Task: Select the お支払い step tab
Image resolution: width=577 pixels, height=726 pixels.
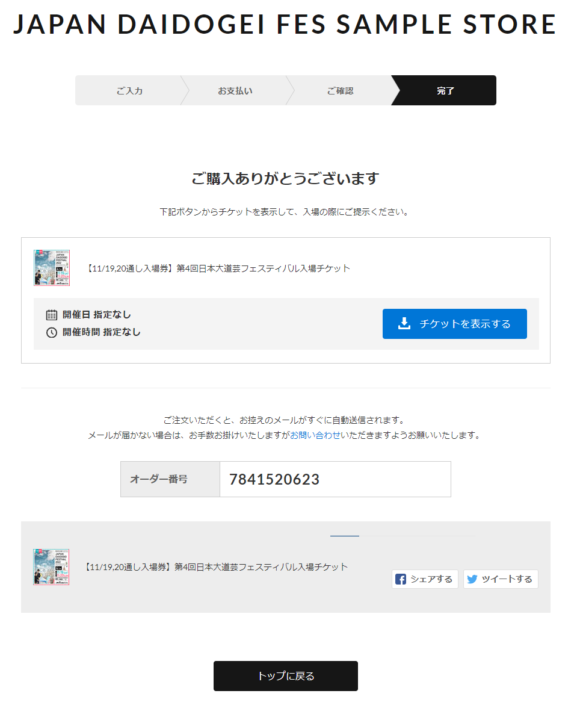Action: (235, 90)
